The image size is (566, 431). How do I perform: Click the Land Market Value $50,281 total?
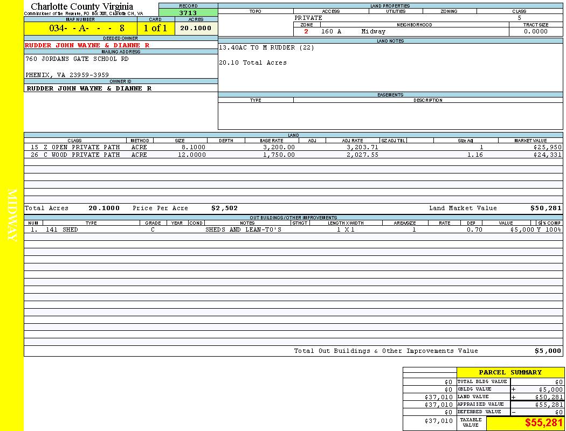pyautogui.click(x=546, y=208)
